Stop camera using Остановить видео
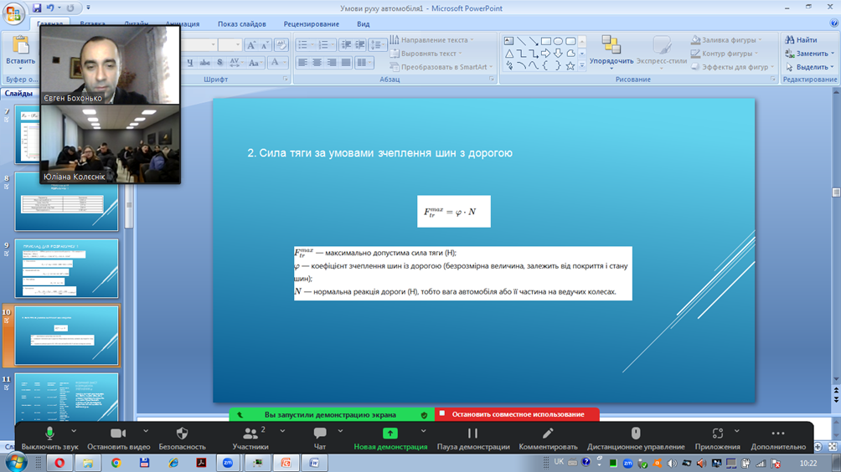841x472 pixels. (118, 434)
